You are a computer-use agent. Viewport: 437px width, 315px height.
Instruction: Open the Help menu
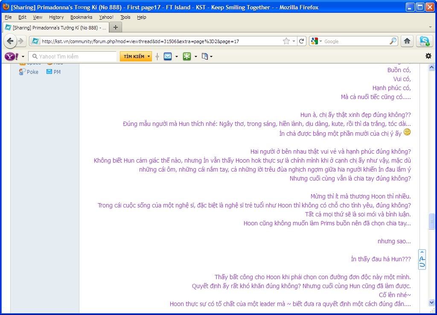(x=142, y=17)
